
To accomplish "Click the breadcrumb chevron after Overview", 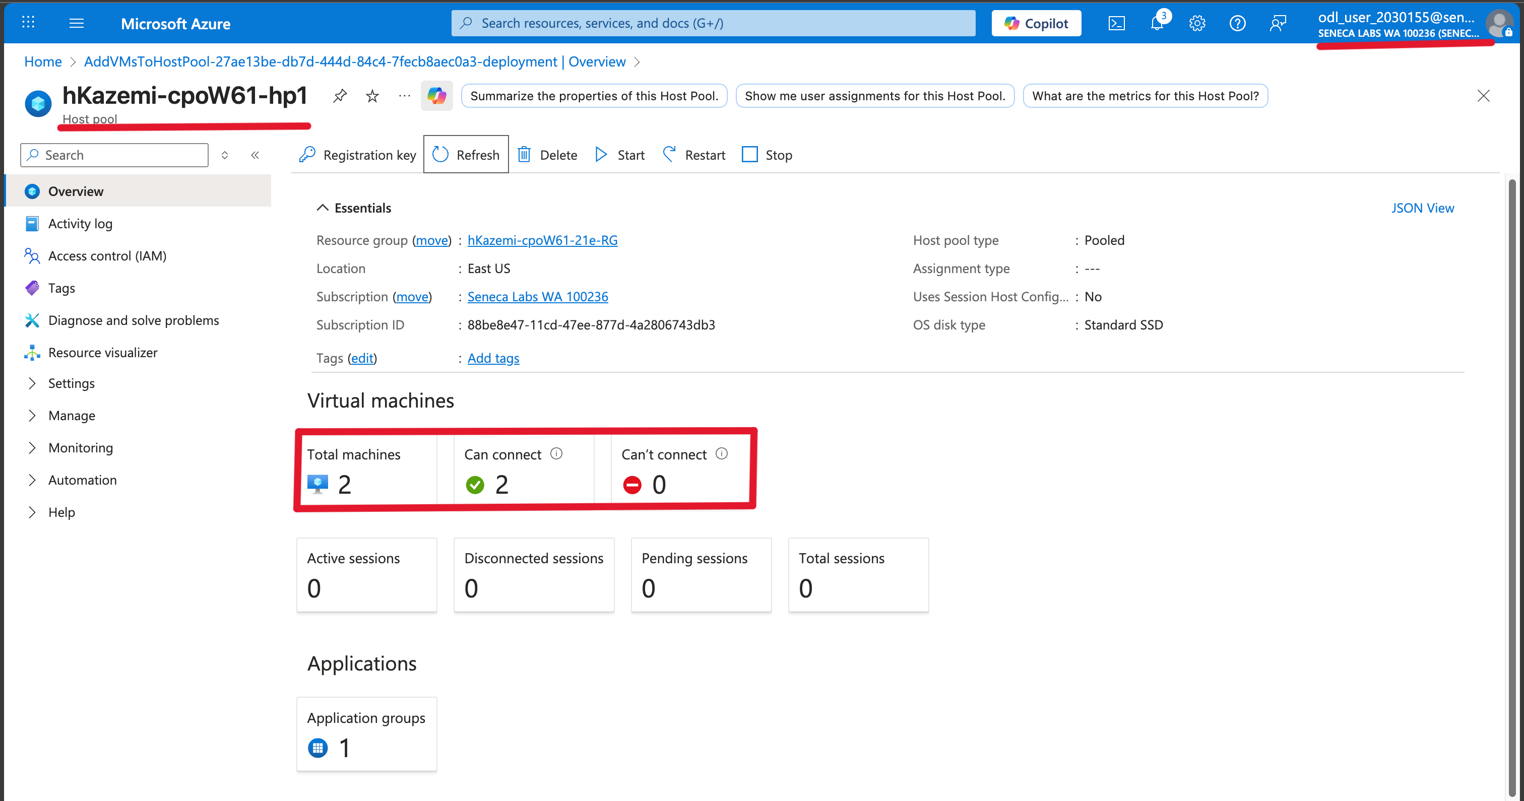I will pyautogui.click(x=637, y=61).
